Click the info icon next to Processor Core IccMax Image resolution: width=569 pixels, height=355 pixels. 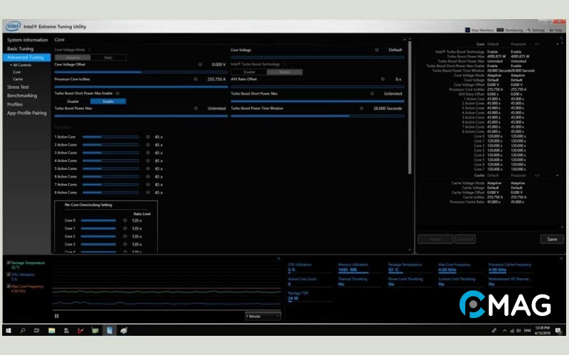196,79
